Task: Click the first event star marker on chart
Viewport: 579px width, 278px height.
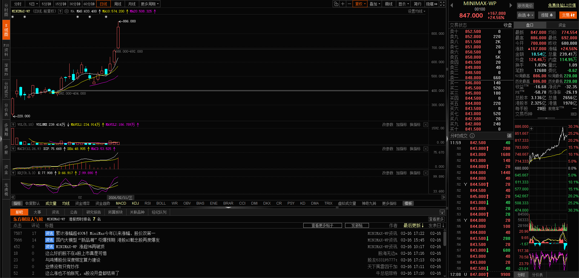Action: coord(13,17)
